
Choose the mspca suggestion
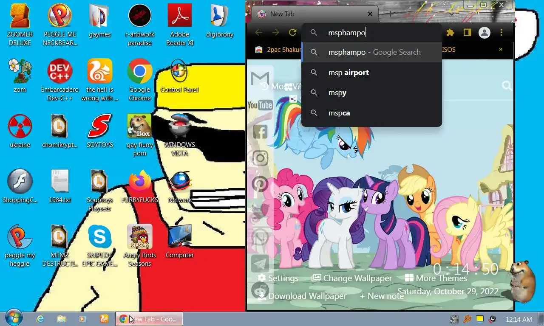[x=372, y=113]
